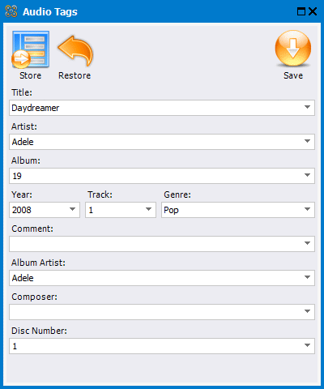This screenshot has width=324, height=389.
Task: Click the Store text label
Action: 30,75
